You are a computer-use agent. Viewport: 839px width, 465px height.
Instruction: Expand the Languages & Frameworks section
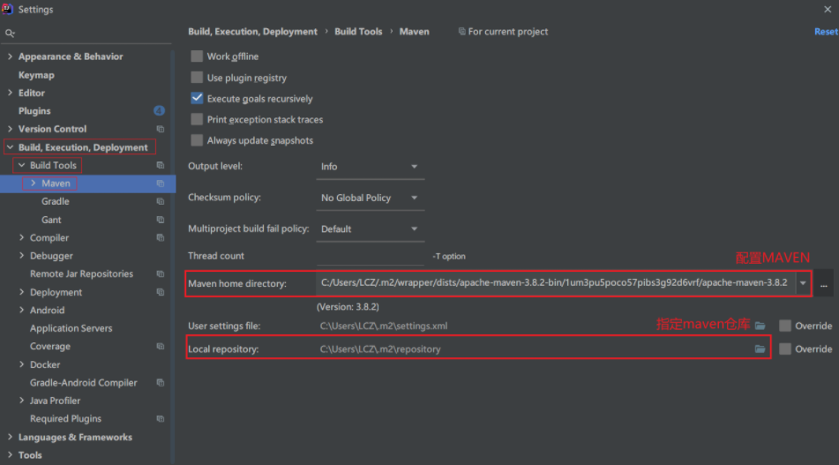(10, 438)
